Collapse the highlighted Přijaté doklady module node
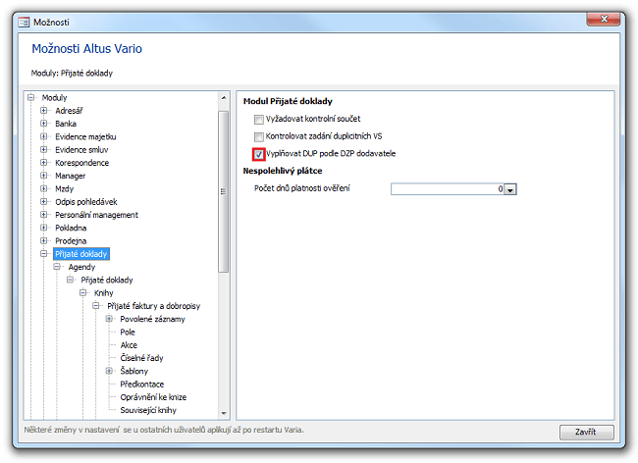638x463 pixels. pyautogui.click(x=43, y=254)
